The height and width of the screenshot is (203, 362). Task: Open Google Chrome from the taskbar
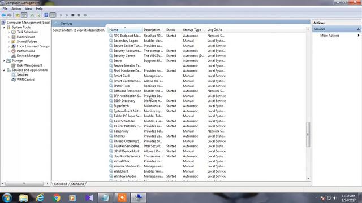tap(57, 198)
